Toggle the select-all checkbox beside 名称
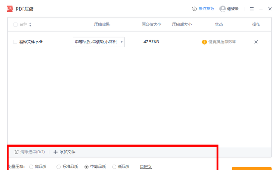 tap(16, 24)
